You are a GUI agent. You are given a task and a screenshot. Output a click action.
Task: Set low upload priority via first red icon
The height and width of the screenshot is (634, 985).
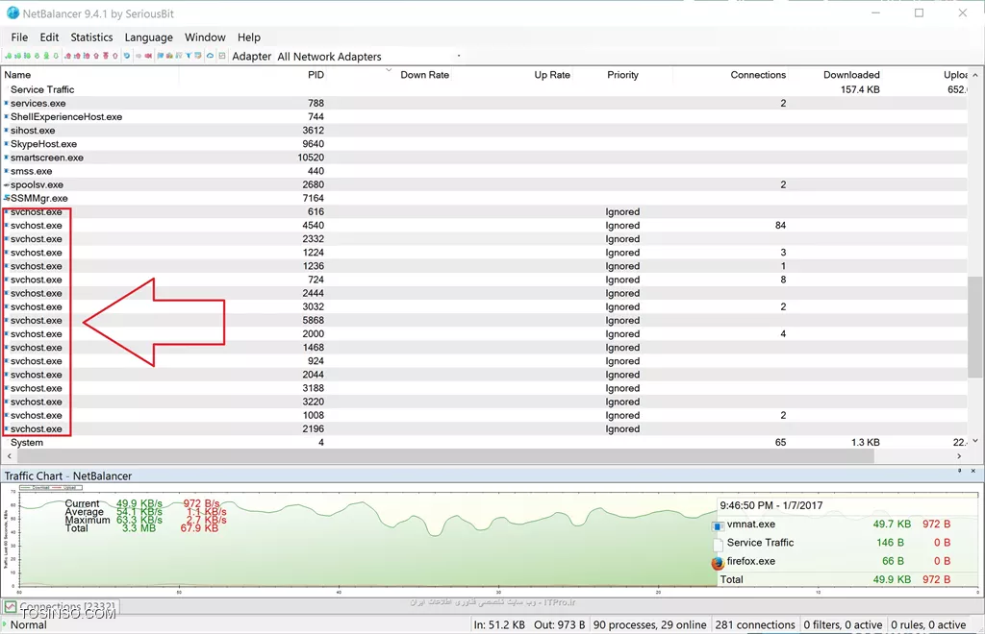(x=68, y=56)
